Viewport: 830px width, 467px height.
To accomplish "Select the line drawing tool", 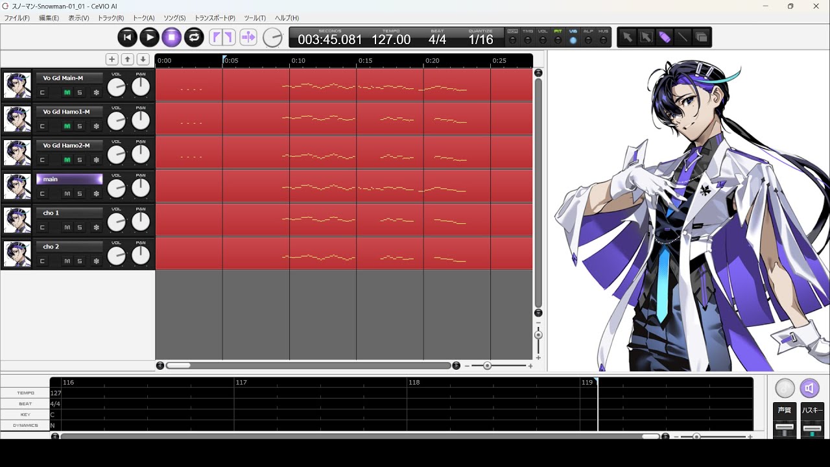I will pos(683,37).
